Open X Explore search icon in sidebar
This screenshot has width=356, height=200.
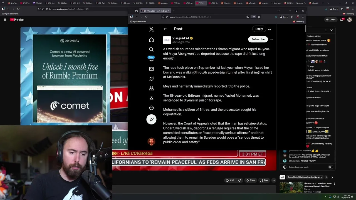pyautogui.click(x=151, y=49)
